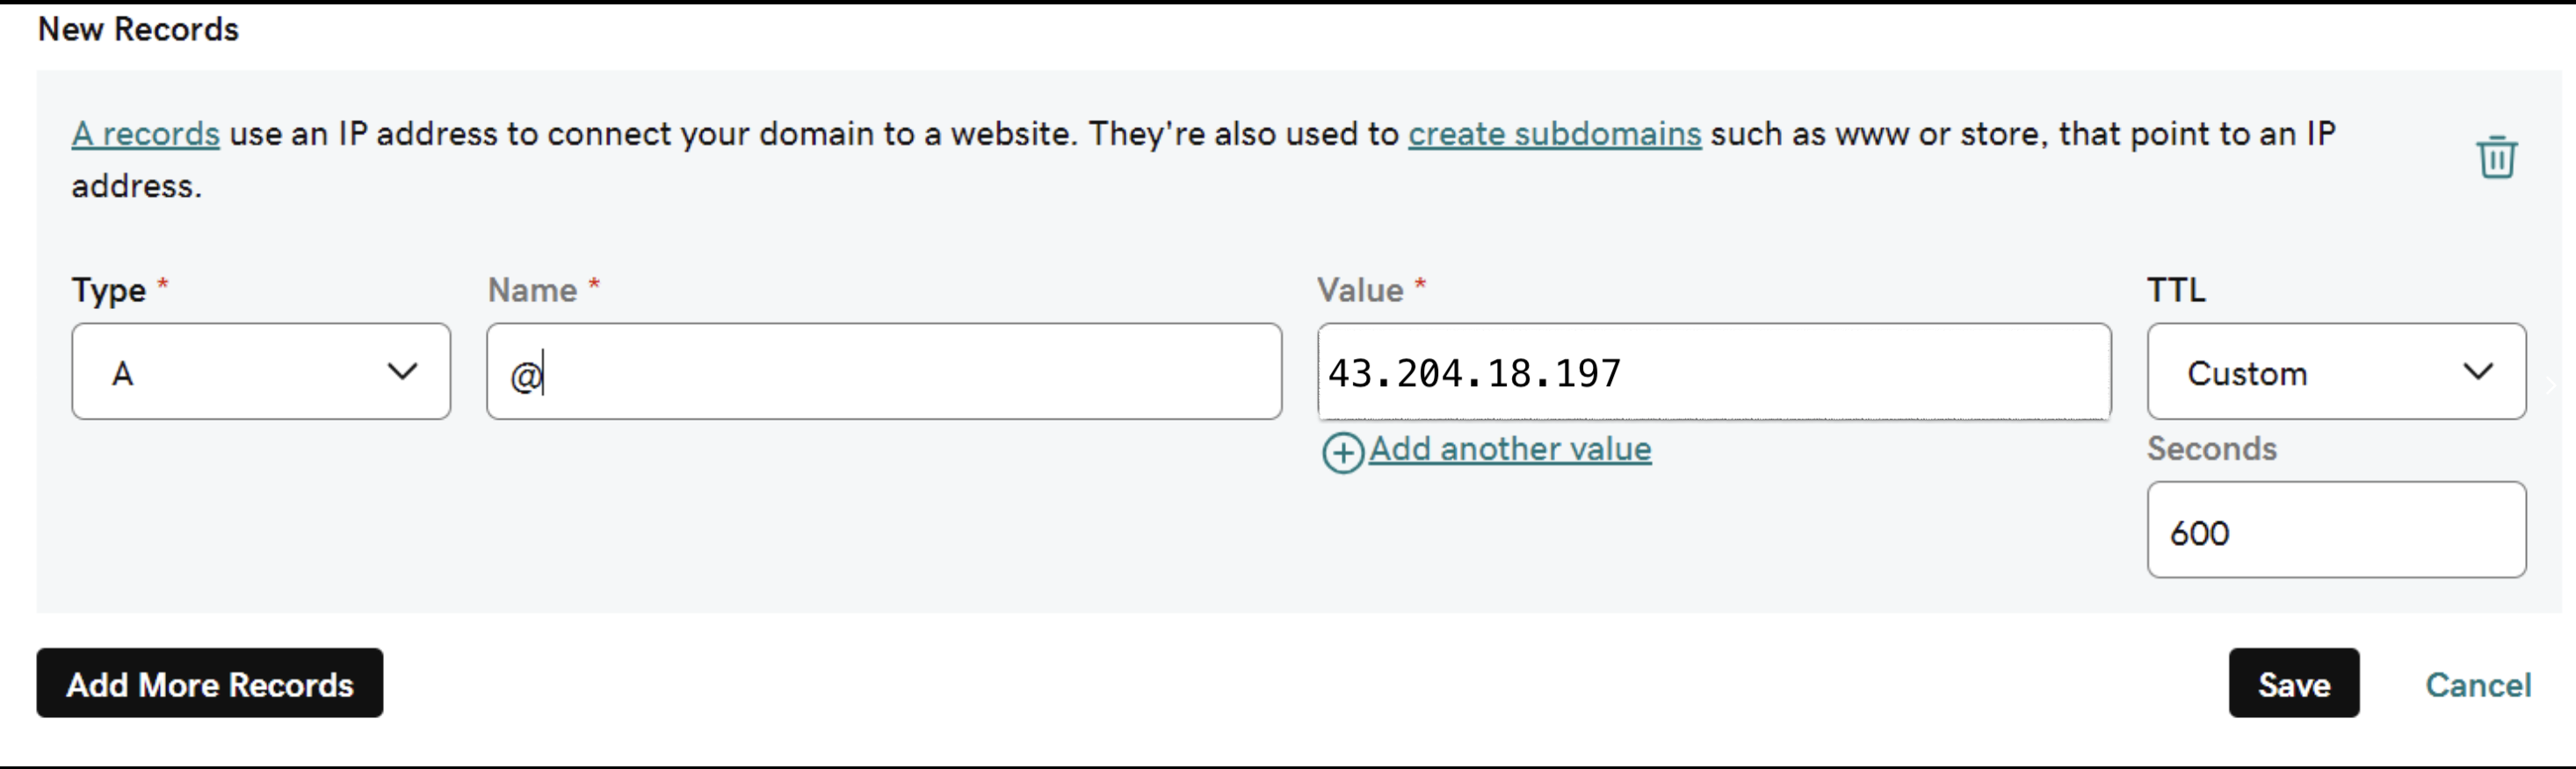Image resolution: width=2576 pixels, height=769 pixels.
Task: Click the Name field label
Action: [532, 291]
